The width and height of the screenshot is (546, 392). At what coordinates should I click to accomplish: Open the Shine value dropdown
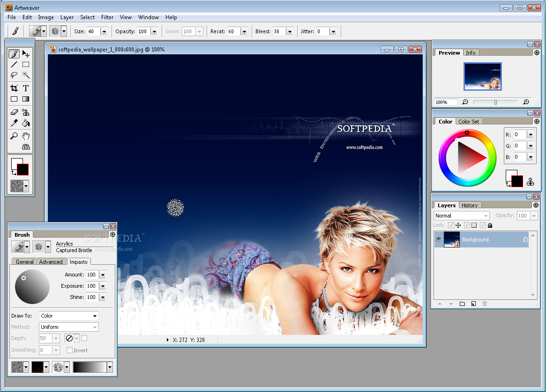[x=103, y=297]
